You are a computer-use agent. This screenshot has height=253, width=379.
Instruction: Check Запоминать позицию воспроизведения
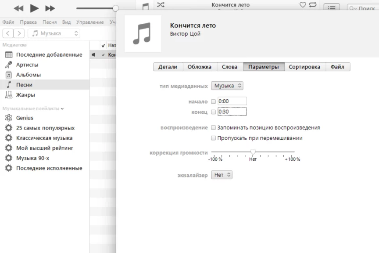point(214,128)
